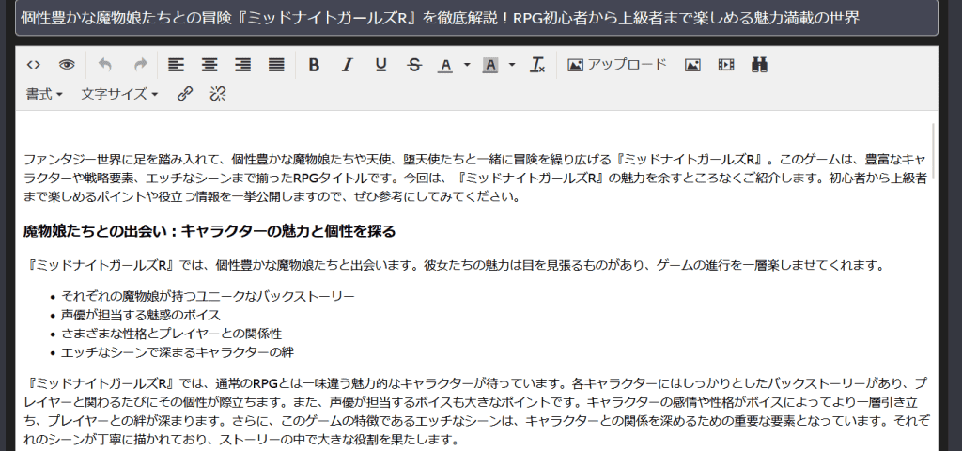
Task: Remove link with the unlink icon
Action: (218, 94)
